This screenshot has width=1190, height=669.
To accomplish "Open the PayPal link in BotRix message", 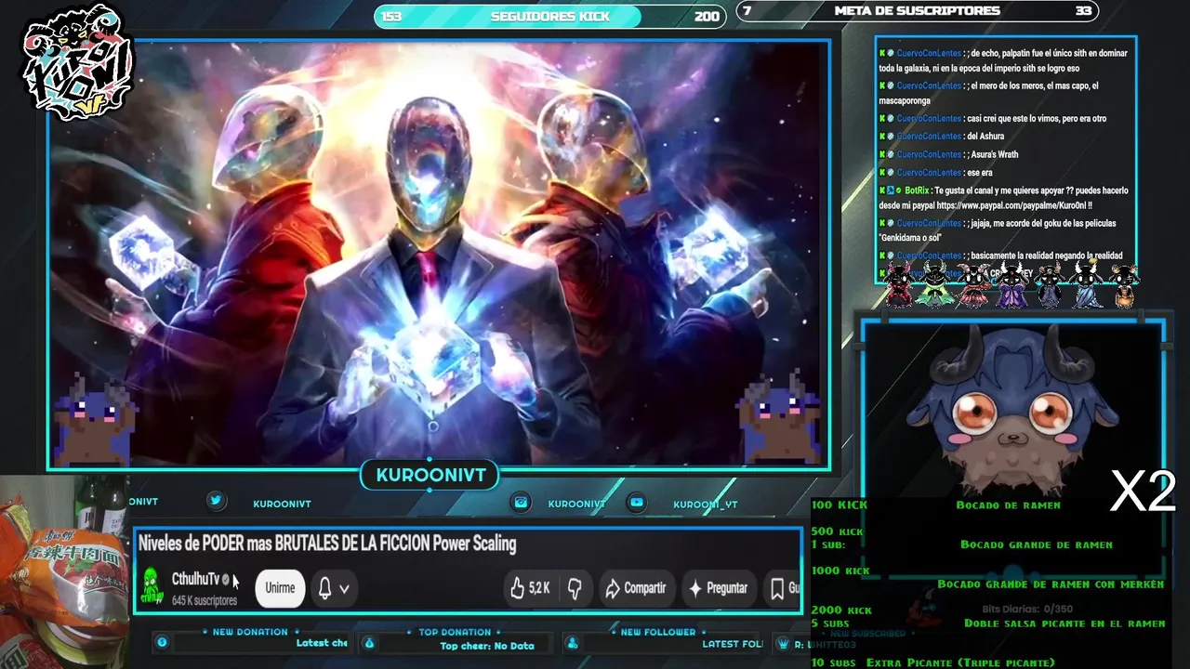I will pyautogui.click(x=1010, y=205).
